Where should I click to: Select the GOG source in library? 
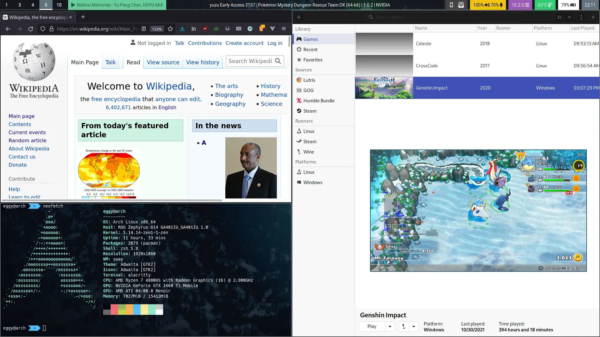pos(308,90)
